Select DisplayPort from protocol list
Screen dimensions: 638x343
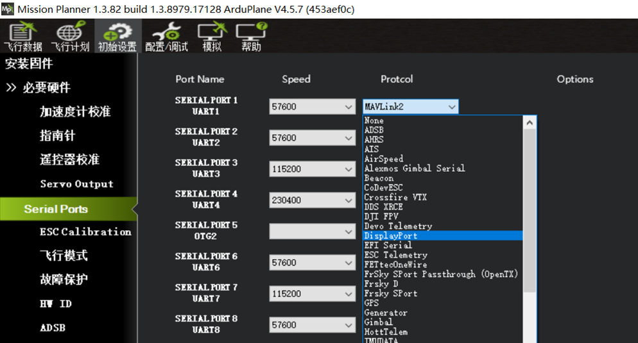click(x=390, y=236)
